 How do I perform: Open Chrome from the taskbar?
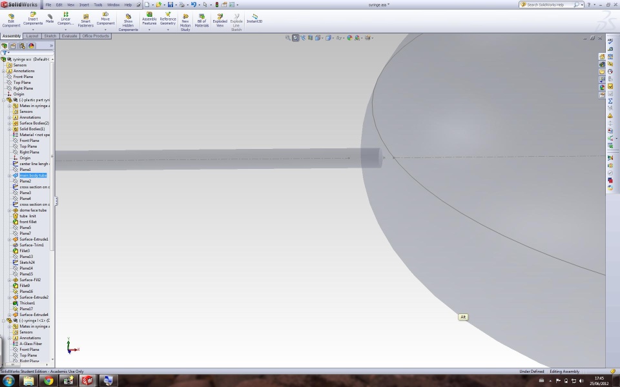48,381
